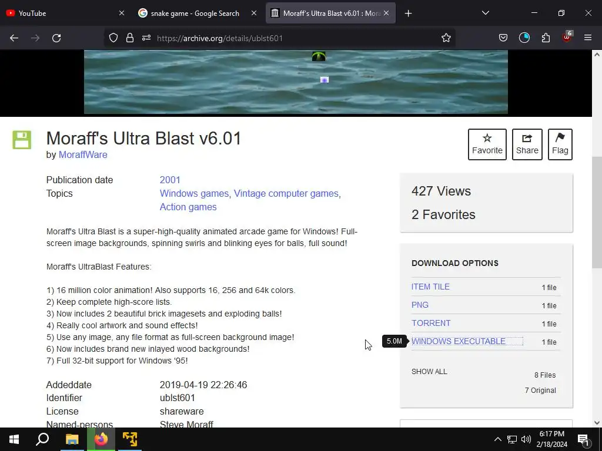
Task: Open the Windows Start menu
Action: pyautogui.click(x=14, y=439)
